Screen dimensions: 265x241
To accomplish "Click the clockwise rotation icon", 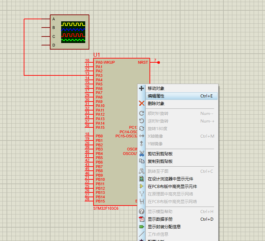I will click(x=141, y=114).
